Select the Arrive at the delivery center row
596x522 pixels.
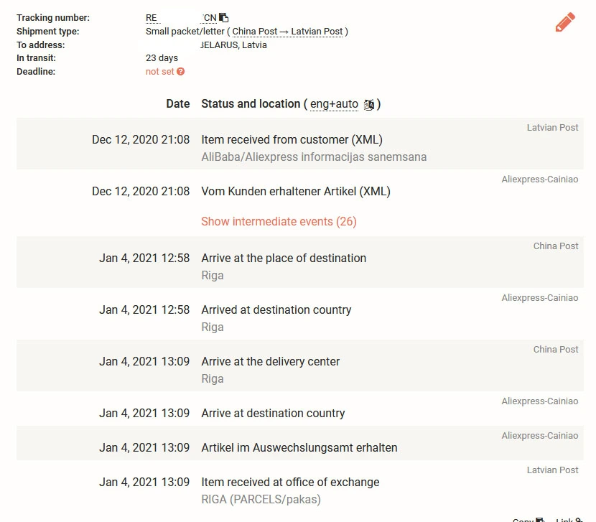(300, 365)
